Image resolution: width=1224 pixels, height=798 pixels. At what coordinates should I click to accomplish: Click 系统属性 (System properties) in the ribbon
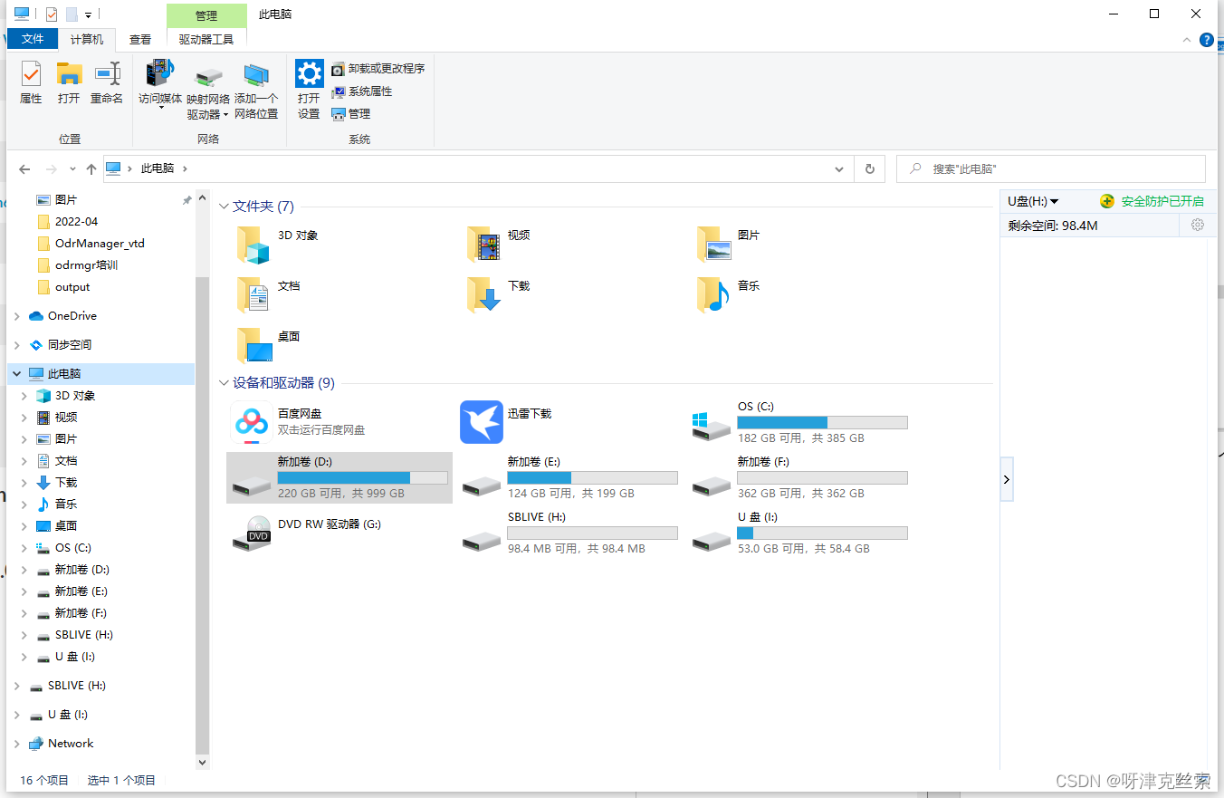(361, 91)
